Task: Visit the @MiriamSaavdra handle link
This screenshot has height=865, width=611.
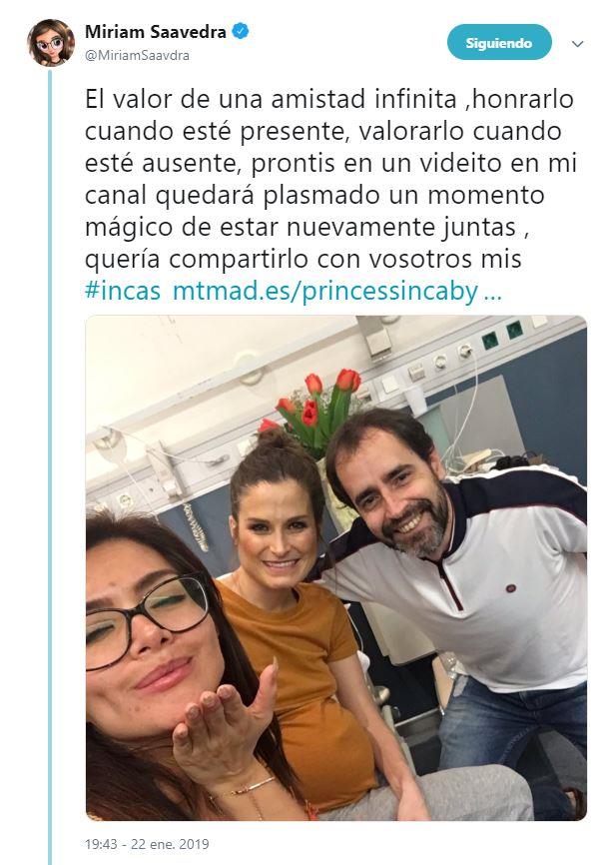Action: (137, 55)
